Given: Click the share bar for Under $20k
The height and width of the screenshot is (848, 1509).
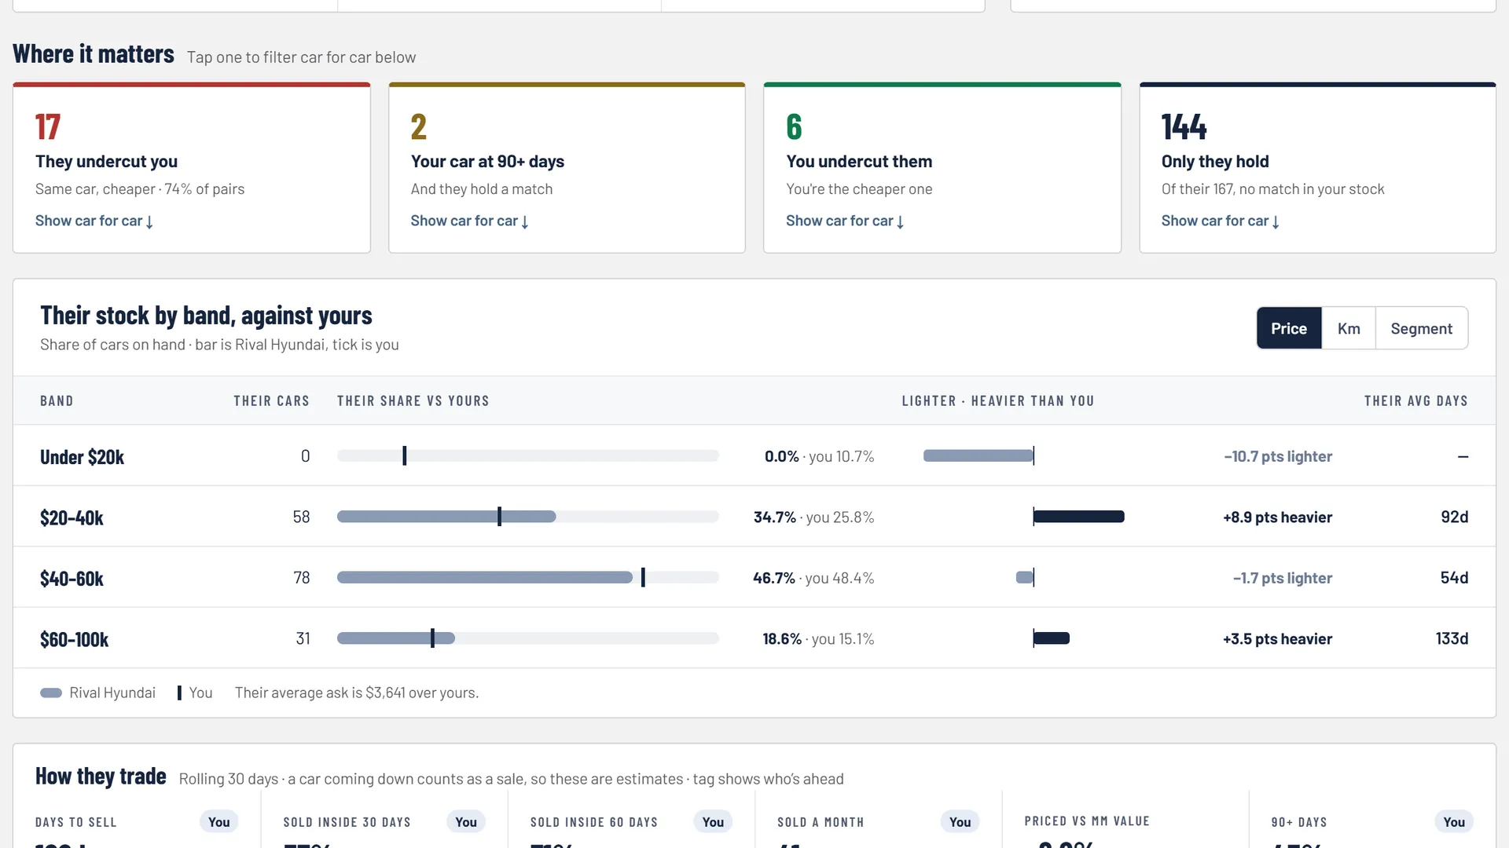Looking at the screenshot, I should (x=528, y=456).
